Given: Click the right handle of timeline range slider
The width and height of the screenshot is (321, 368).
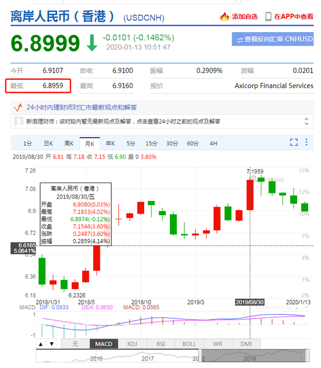Looking at the screenshot, I should coord(307,355).
